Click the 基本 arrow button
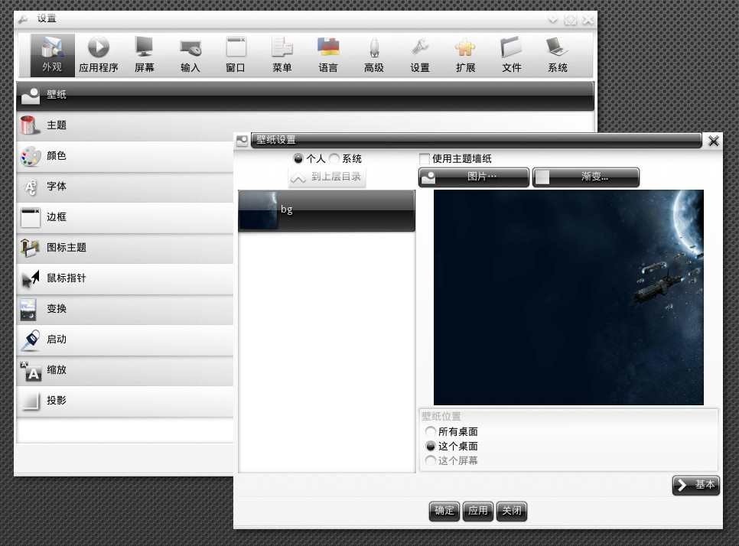The height and width of the screenshot is (546, 739). coord(696,485)
